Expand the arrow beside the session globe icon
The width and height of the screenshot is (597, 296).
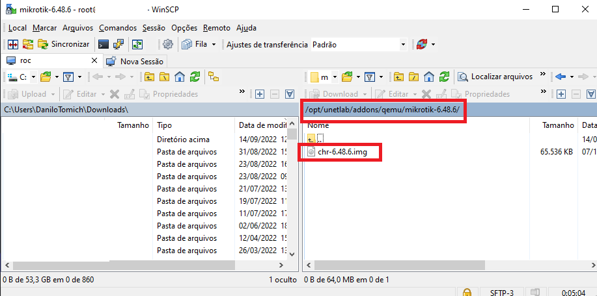tap(434, 45)
